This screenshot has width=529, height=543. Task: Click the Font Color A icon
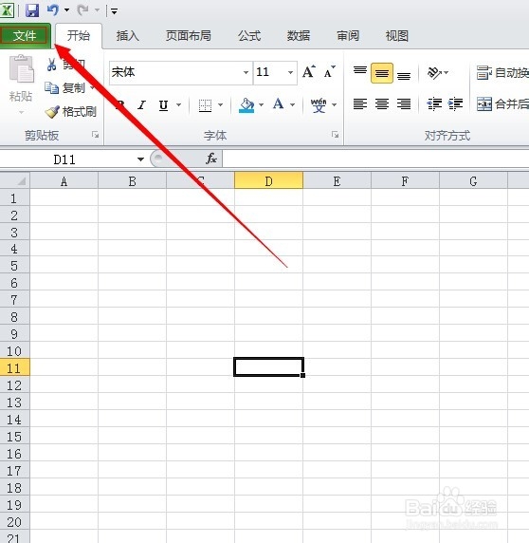(279, 103)
